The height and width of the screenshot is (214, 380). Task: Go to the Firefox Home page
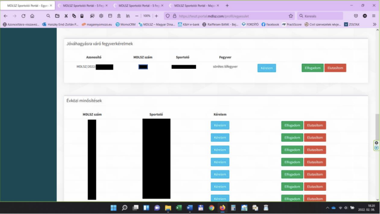(x=32, y=16)
